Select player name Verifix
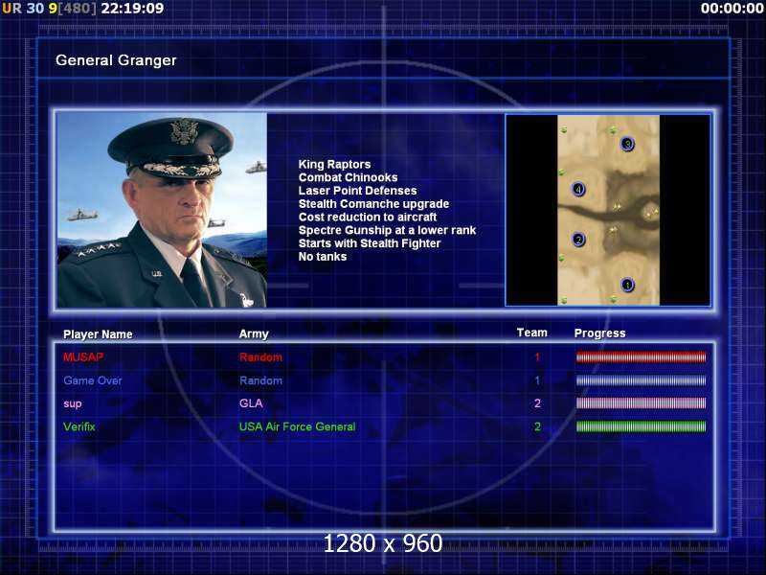Image resolution: width=766 pixels, height=575 pixels. coord(79,426)
